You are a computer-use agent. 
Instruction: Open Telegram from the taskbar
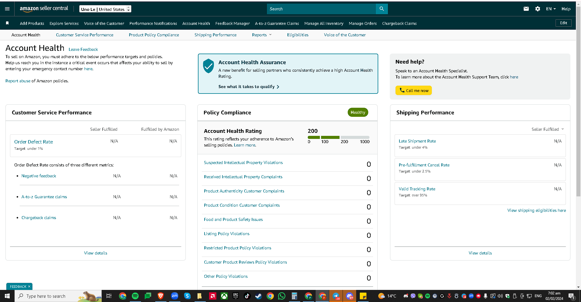tap(336, 296)
